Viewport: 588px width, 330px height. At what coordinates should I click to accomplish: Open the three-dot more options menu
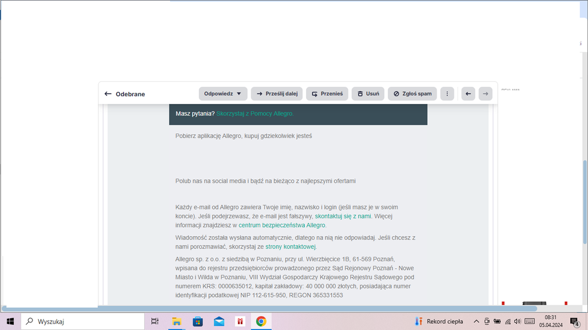(x=447, y=93)
